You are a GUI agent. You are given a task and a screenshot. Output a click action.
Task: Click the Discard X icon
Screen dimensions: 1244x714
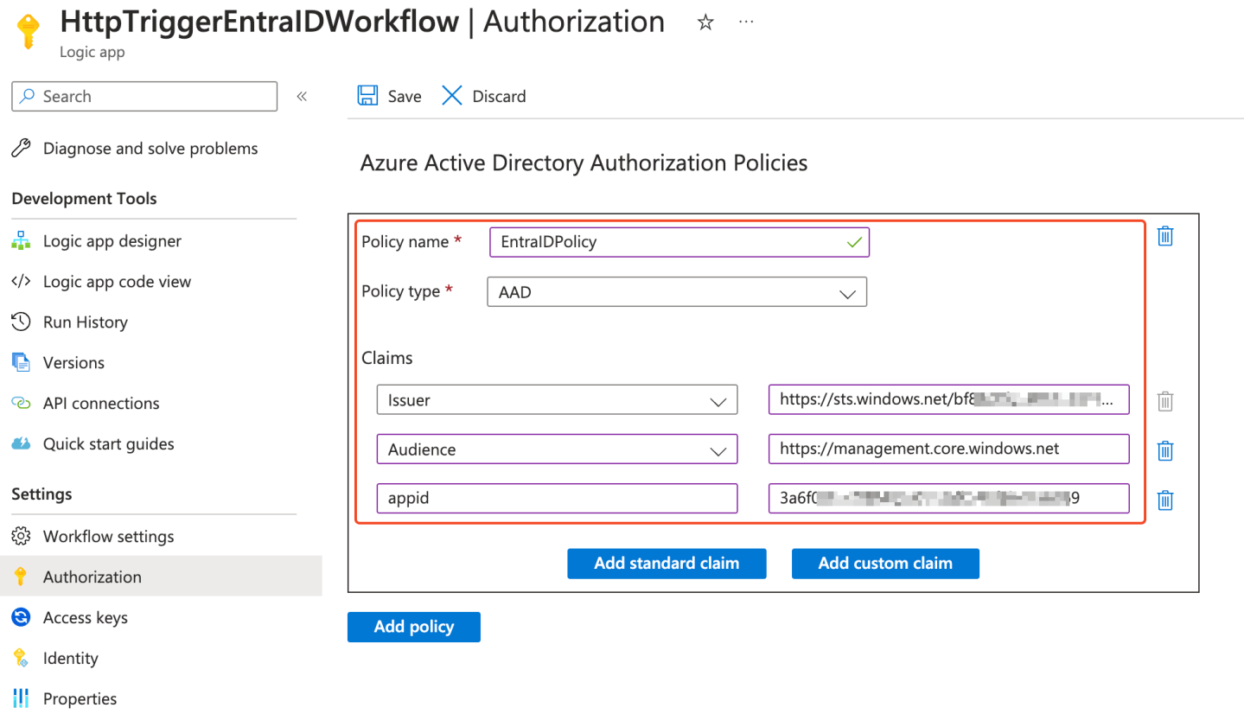coord(452,96)
